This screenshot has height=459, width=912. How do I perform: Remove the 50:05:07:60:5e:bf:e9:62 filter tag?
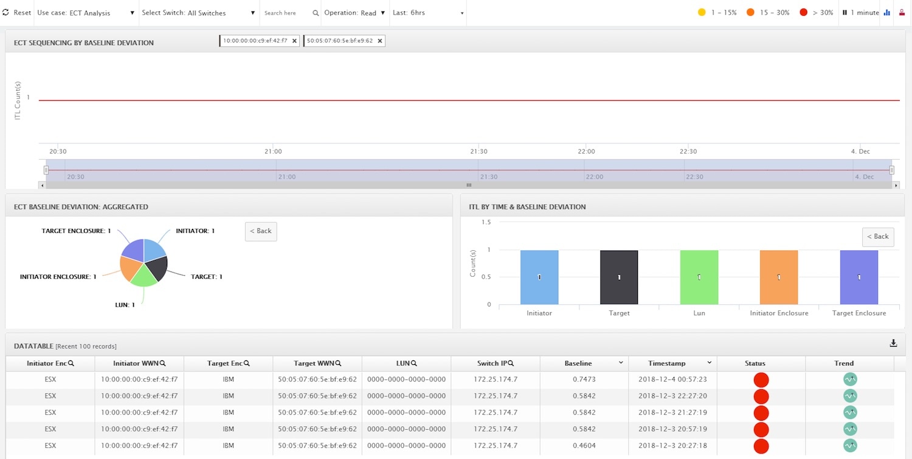pyautogui.click(x=380, y=41)
